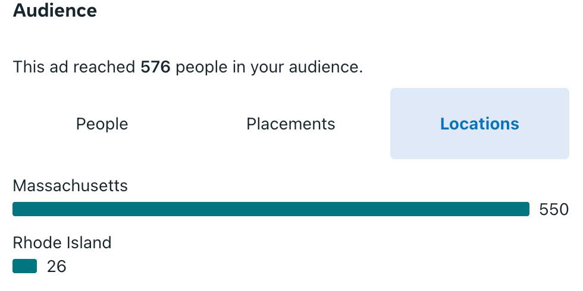This screenshot has height=291, width=583.
Task: Select the Massachusetts location label
Action: 70,185
